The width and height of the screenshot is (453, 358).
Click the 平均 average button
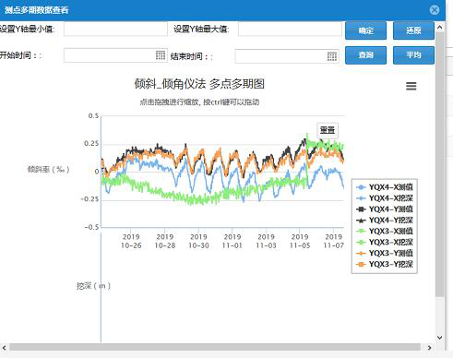pyautogui.click(x=413, y=55)
